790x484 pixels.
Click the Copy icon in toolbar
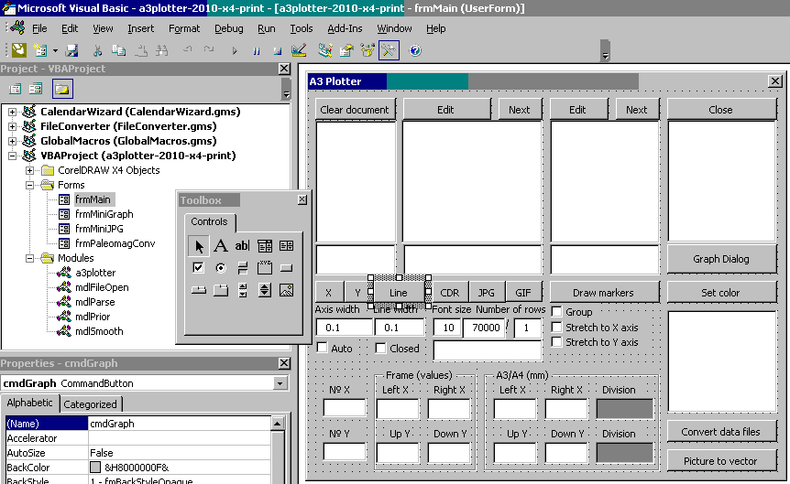point(119,49)
